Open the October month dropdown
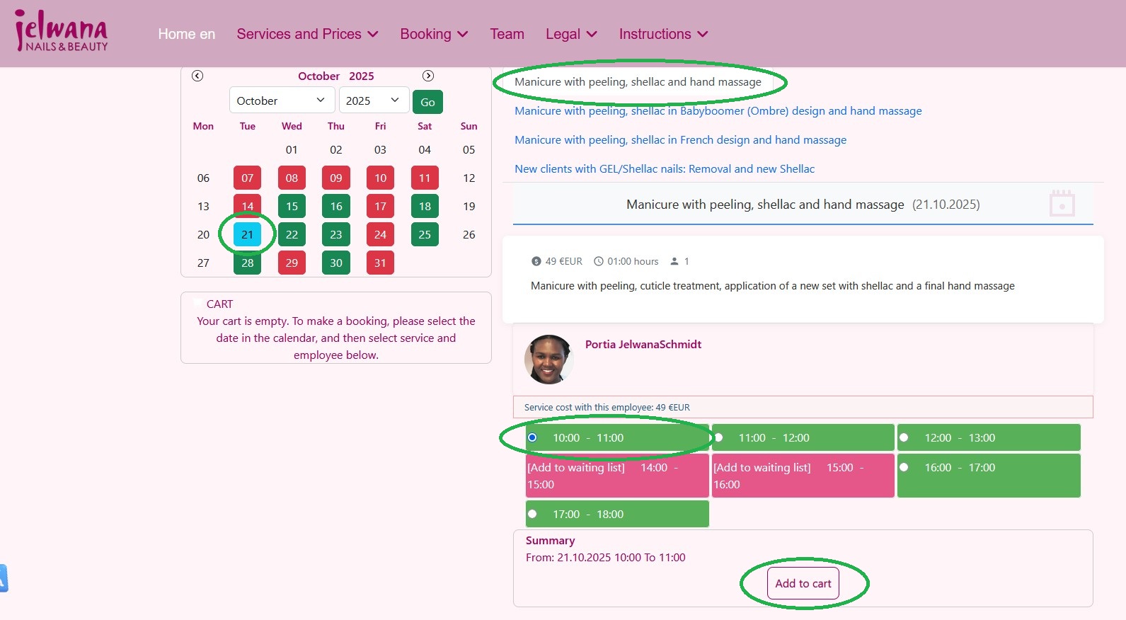 coord(281,101)
